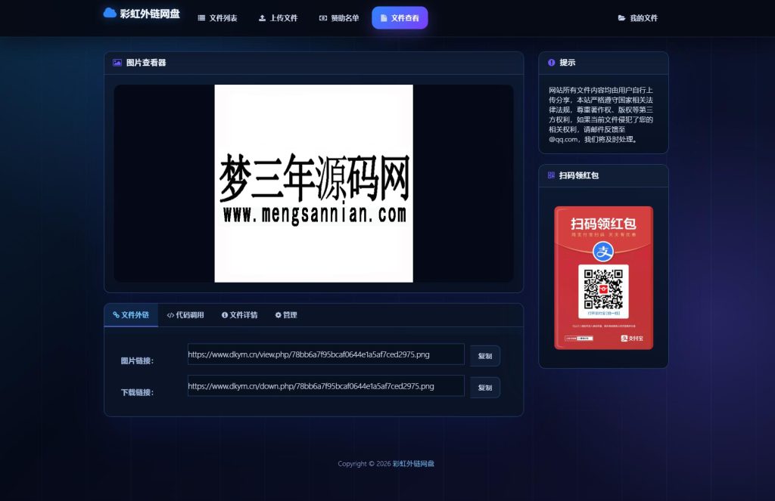Screen dimensions: 775x501
Task: Click the 下载链接: label
Action: (138, 392)
